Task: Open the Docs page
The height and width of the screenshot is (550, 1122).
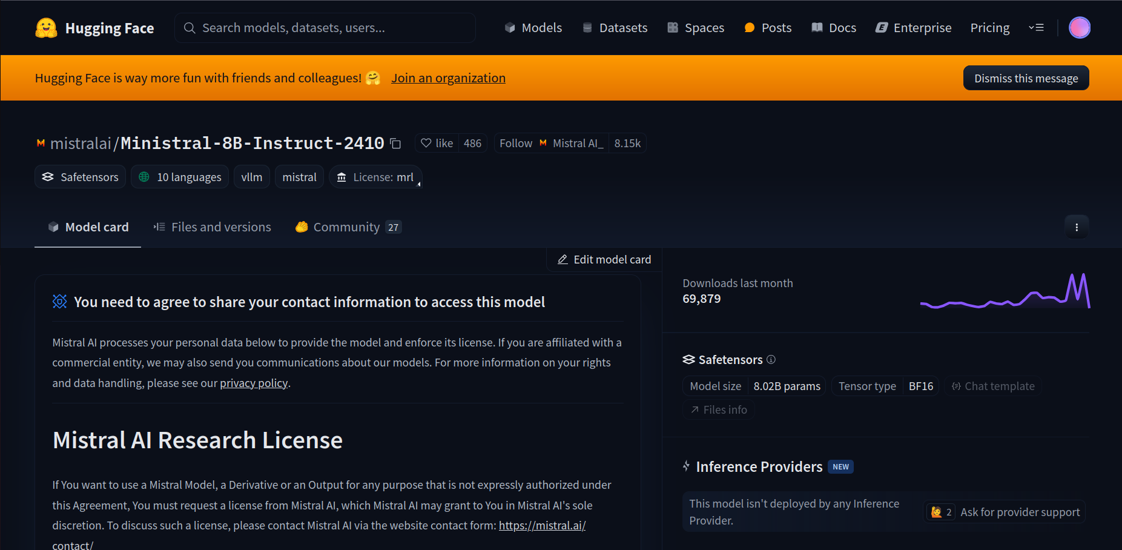Action: point(834,28)
